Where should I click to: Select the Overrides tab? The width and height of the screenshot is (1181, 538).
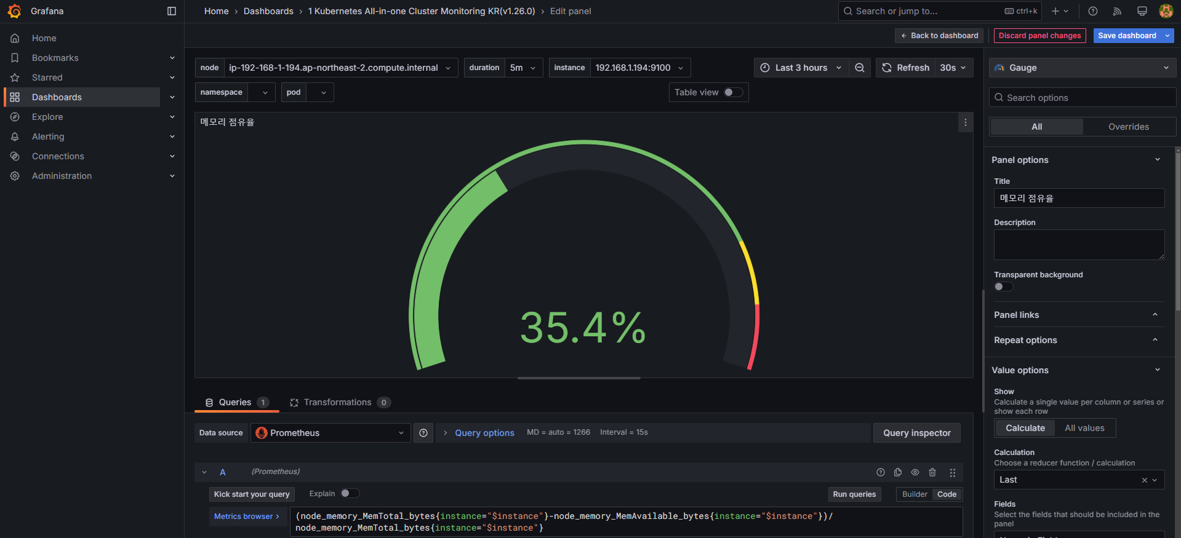1129,127
